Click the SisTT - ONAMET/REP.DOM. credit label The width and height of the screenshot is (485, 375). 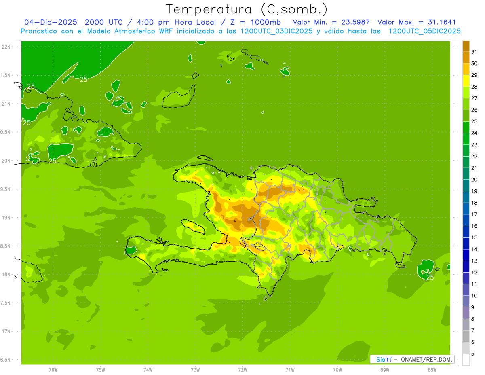tap(412, 359)
